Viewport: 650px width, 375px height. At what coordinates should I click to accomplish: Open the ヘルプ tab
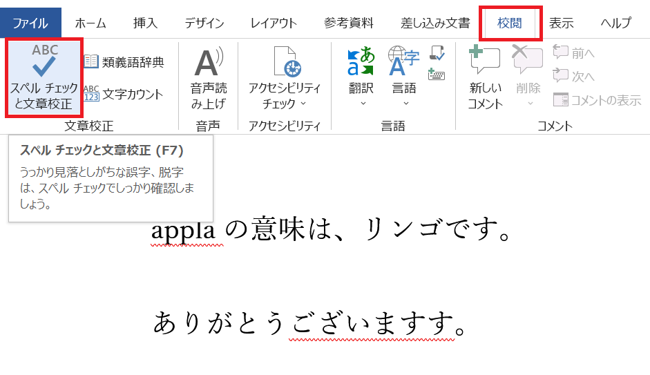tap(616, 23)
